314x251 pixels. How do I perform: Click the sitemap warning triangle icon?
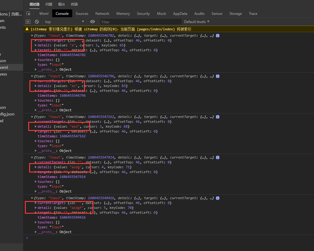coord(27,29)
